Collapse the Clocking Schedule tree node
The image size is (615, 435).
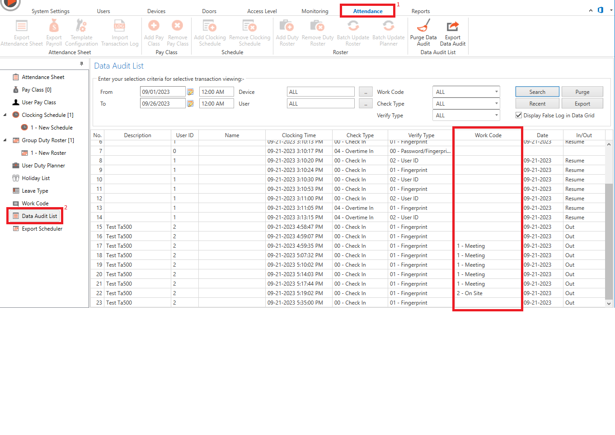5,115
